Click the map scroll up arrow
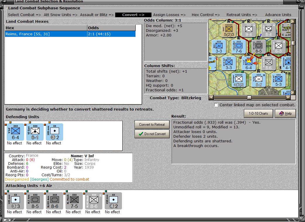This screenshot has height=222, width=305. [x=293, y=21]
